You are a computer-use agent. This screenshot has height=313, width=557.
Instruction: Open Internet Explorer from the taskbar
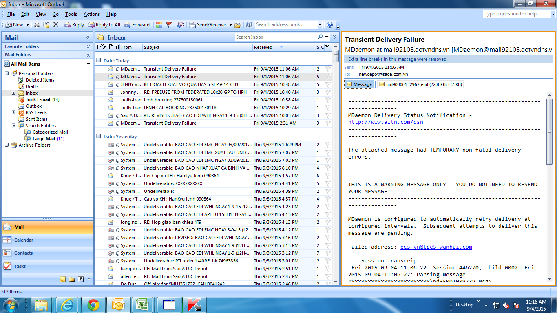(x=67, y=305)
